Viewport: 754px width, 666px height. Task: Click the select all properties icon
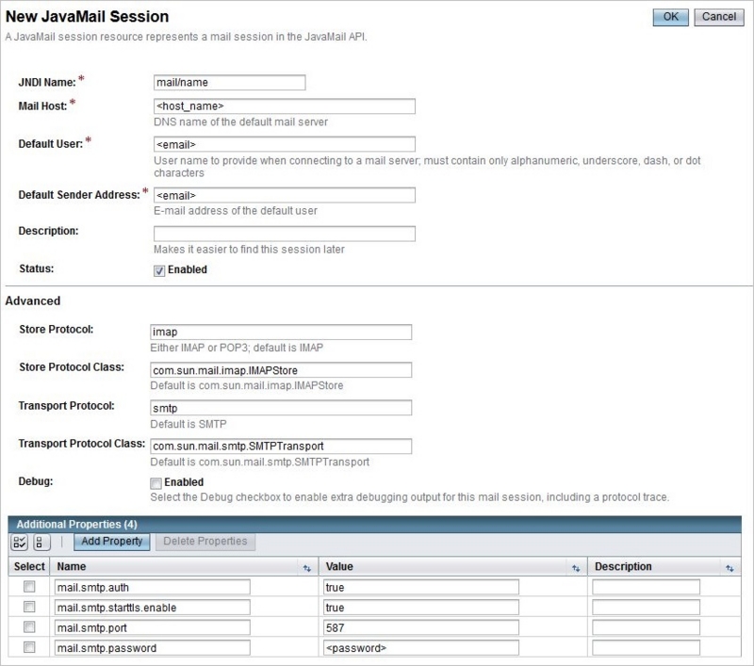pos(20,543)
